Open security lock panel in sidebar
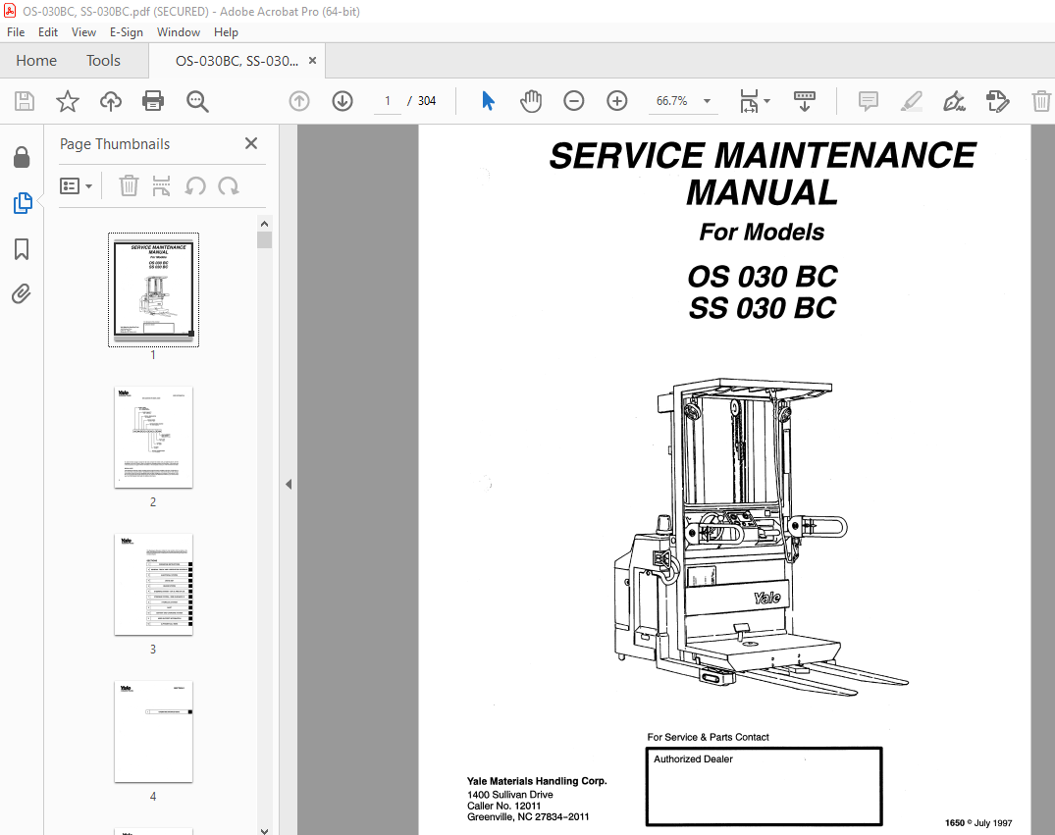This screenshot has width=1055, height=835. 22,157
